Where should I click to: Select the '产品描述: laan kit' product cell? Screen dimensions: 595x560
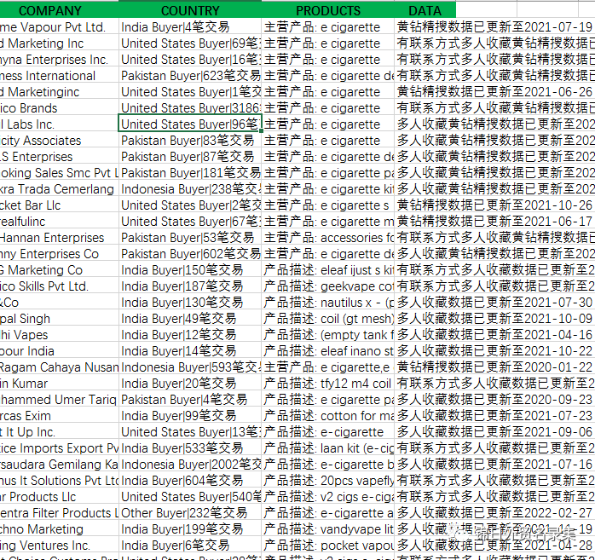tap(328, 448)
